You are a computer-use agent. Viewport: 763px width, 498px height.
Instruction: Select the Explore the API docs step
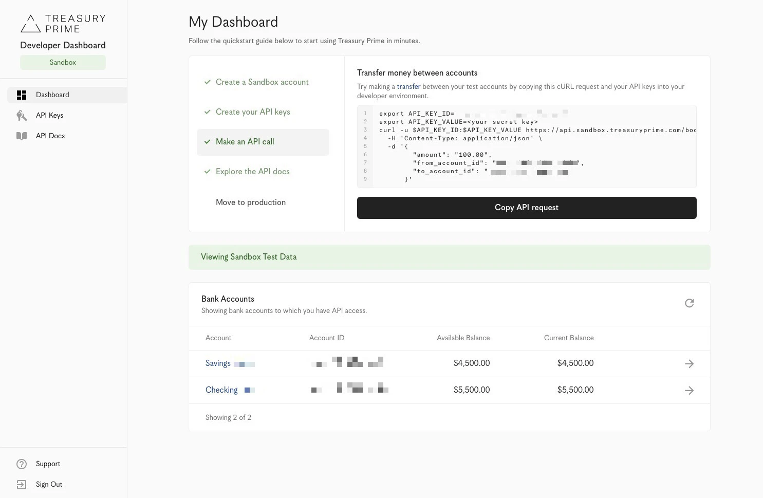click(x=253, y=171)
